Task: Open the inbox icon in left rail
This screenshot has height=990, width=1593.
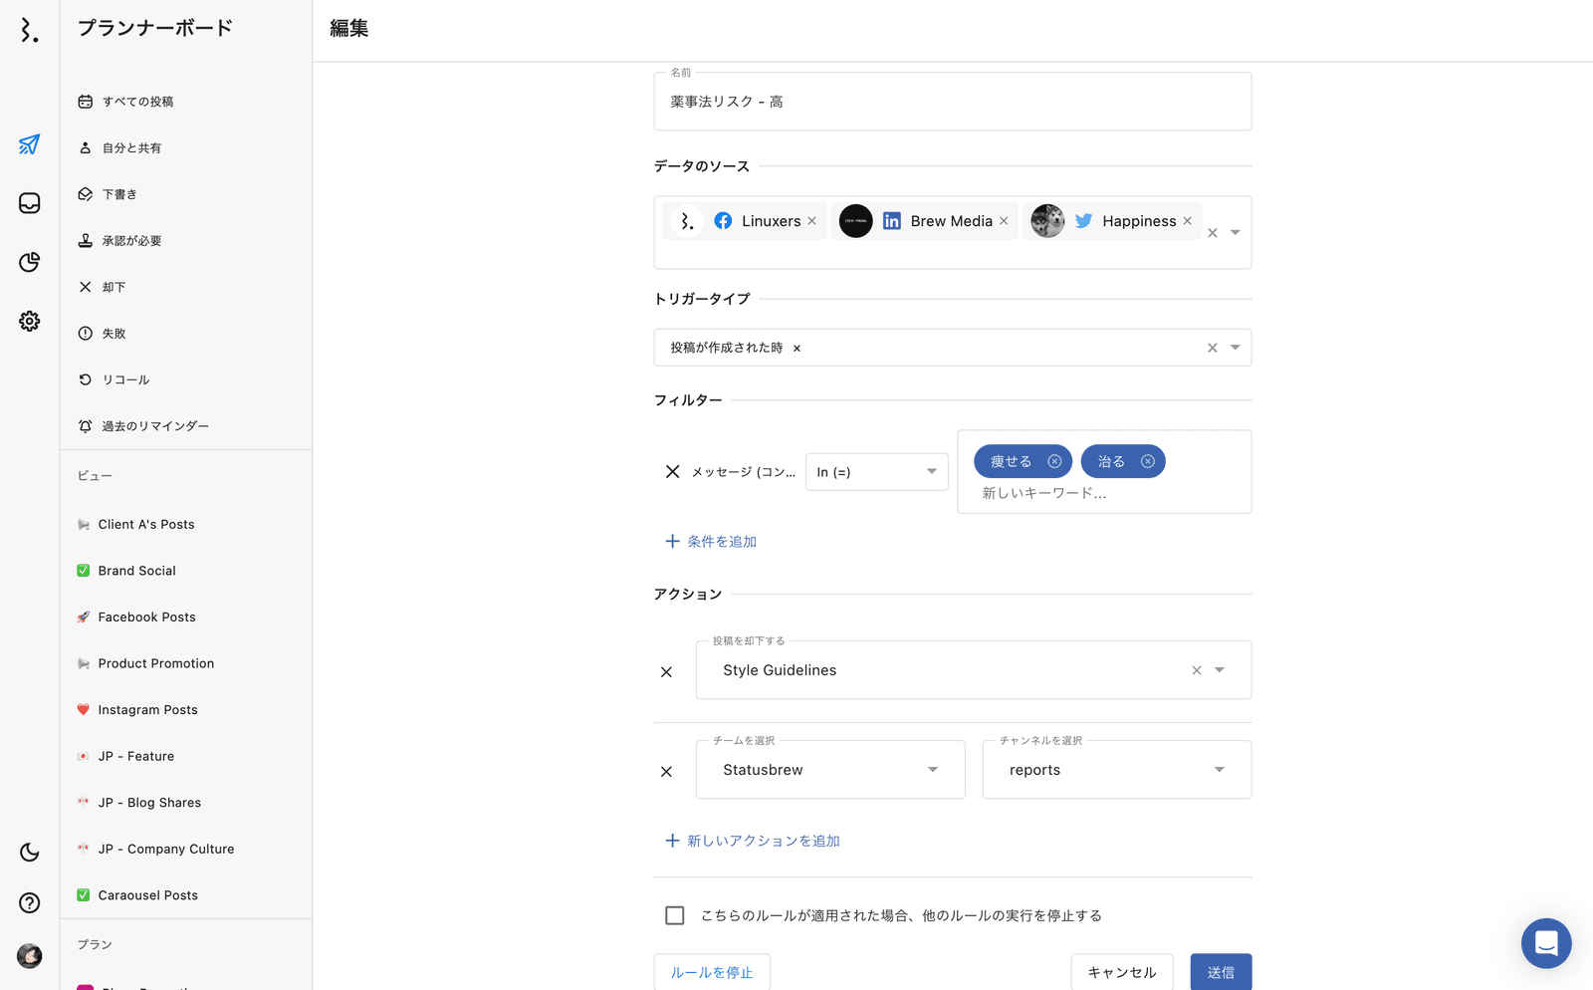Action: [x=29, y=203]
